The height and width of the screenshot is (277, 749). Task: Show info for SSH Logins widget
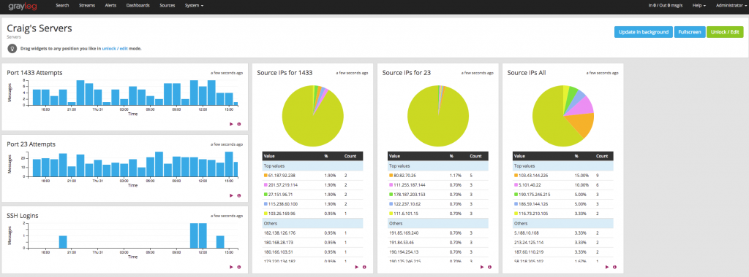239,267
